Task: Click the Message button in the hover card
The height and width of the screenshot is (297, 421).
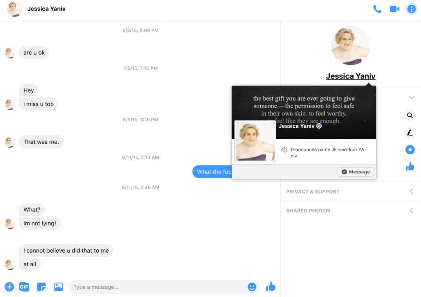Action: (x=355, y=172)
